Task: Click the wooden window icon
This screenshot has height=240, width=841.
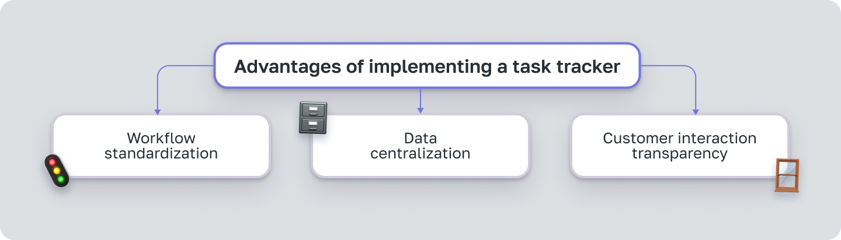Action: [787, 175]
